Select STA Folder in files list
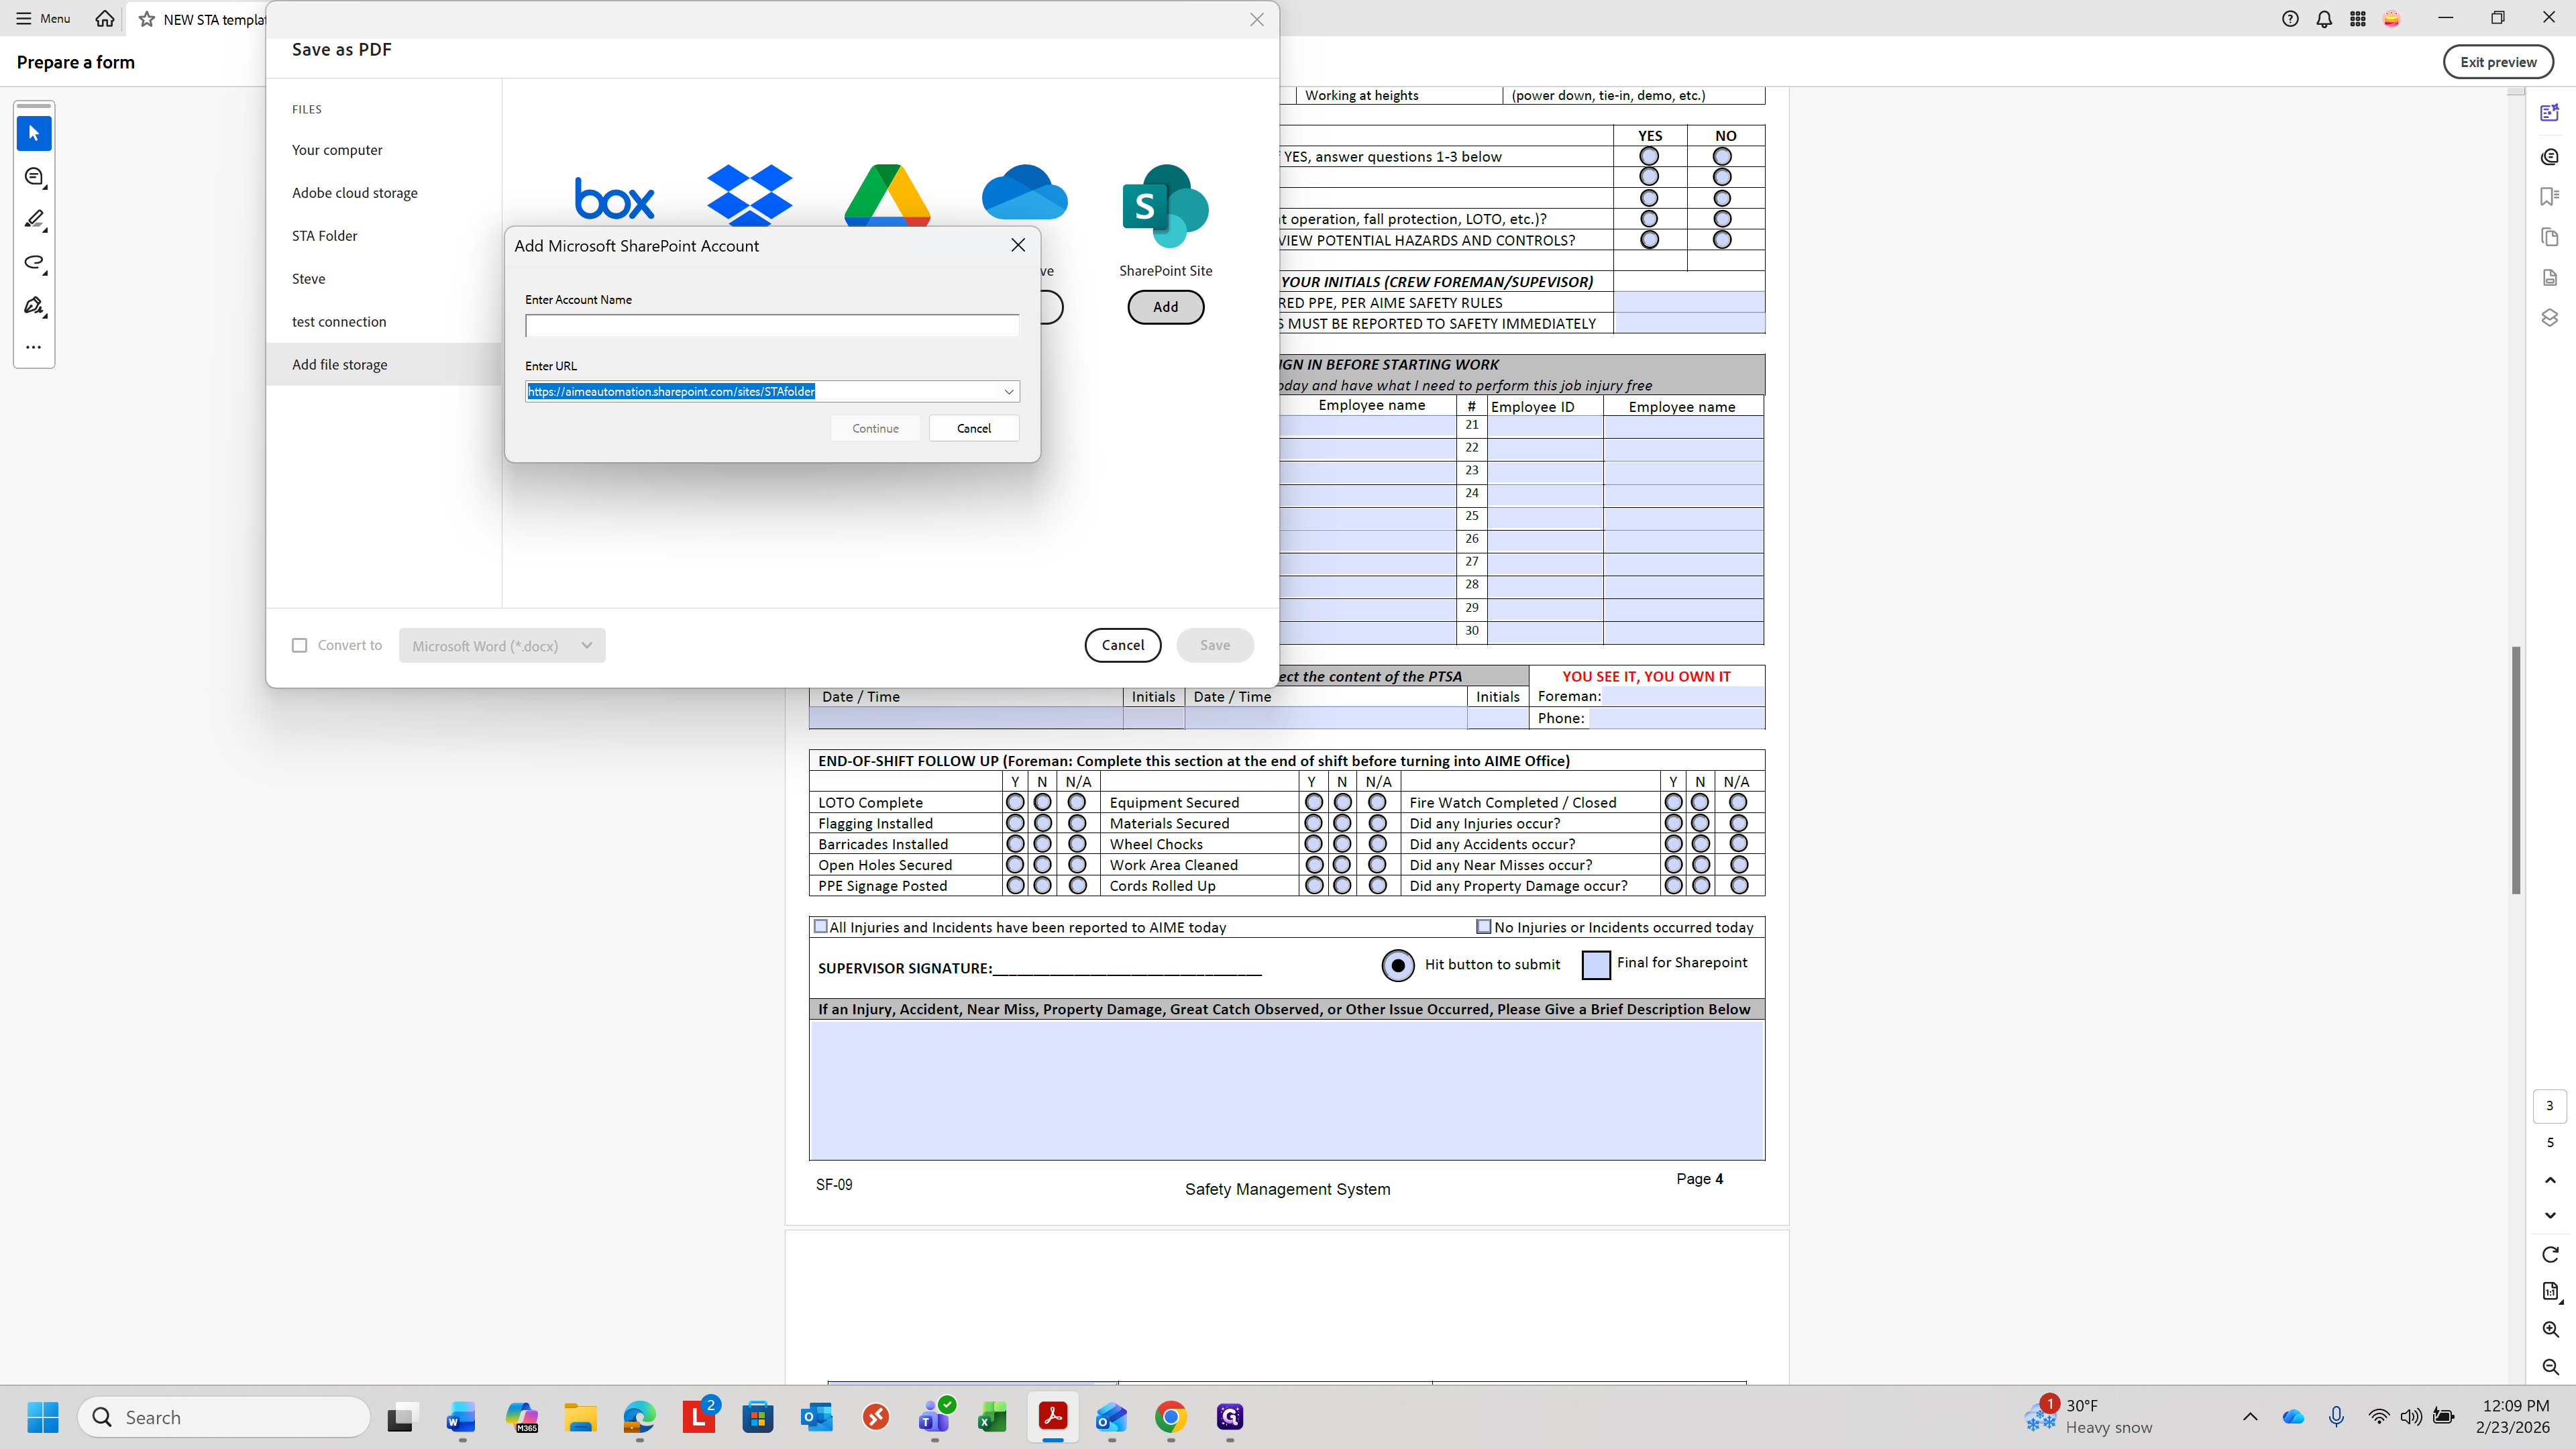Image resolution: width=2576 pixels, height=1449 pixels. (324, 236)
